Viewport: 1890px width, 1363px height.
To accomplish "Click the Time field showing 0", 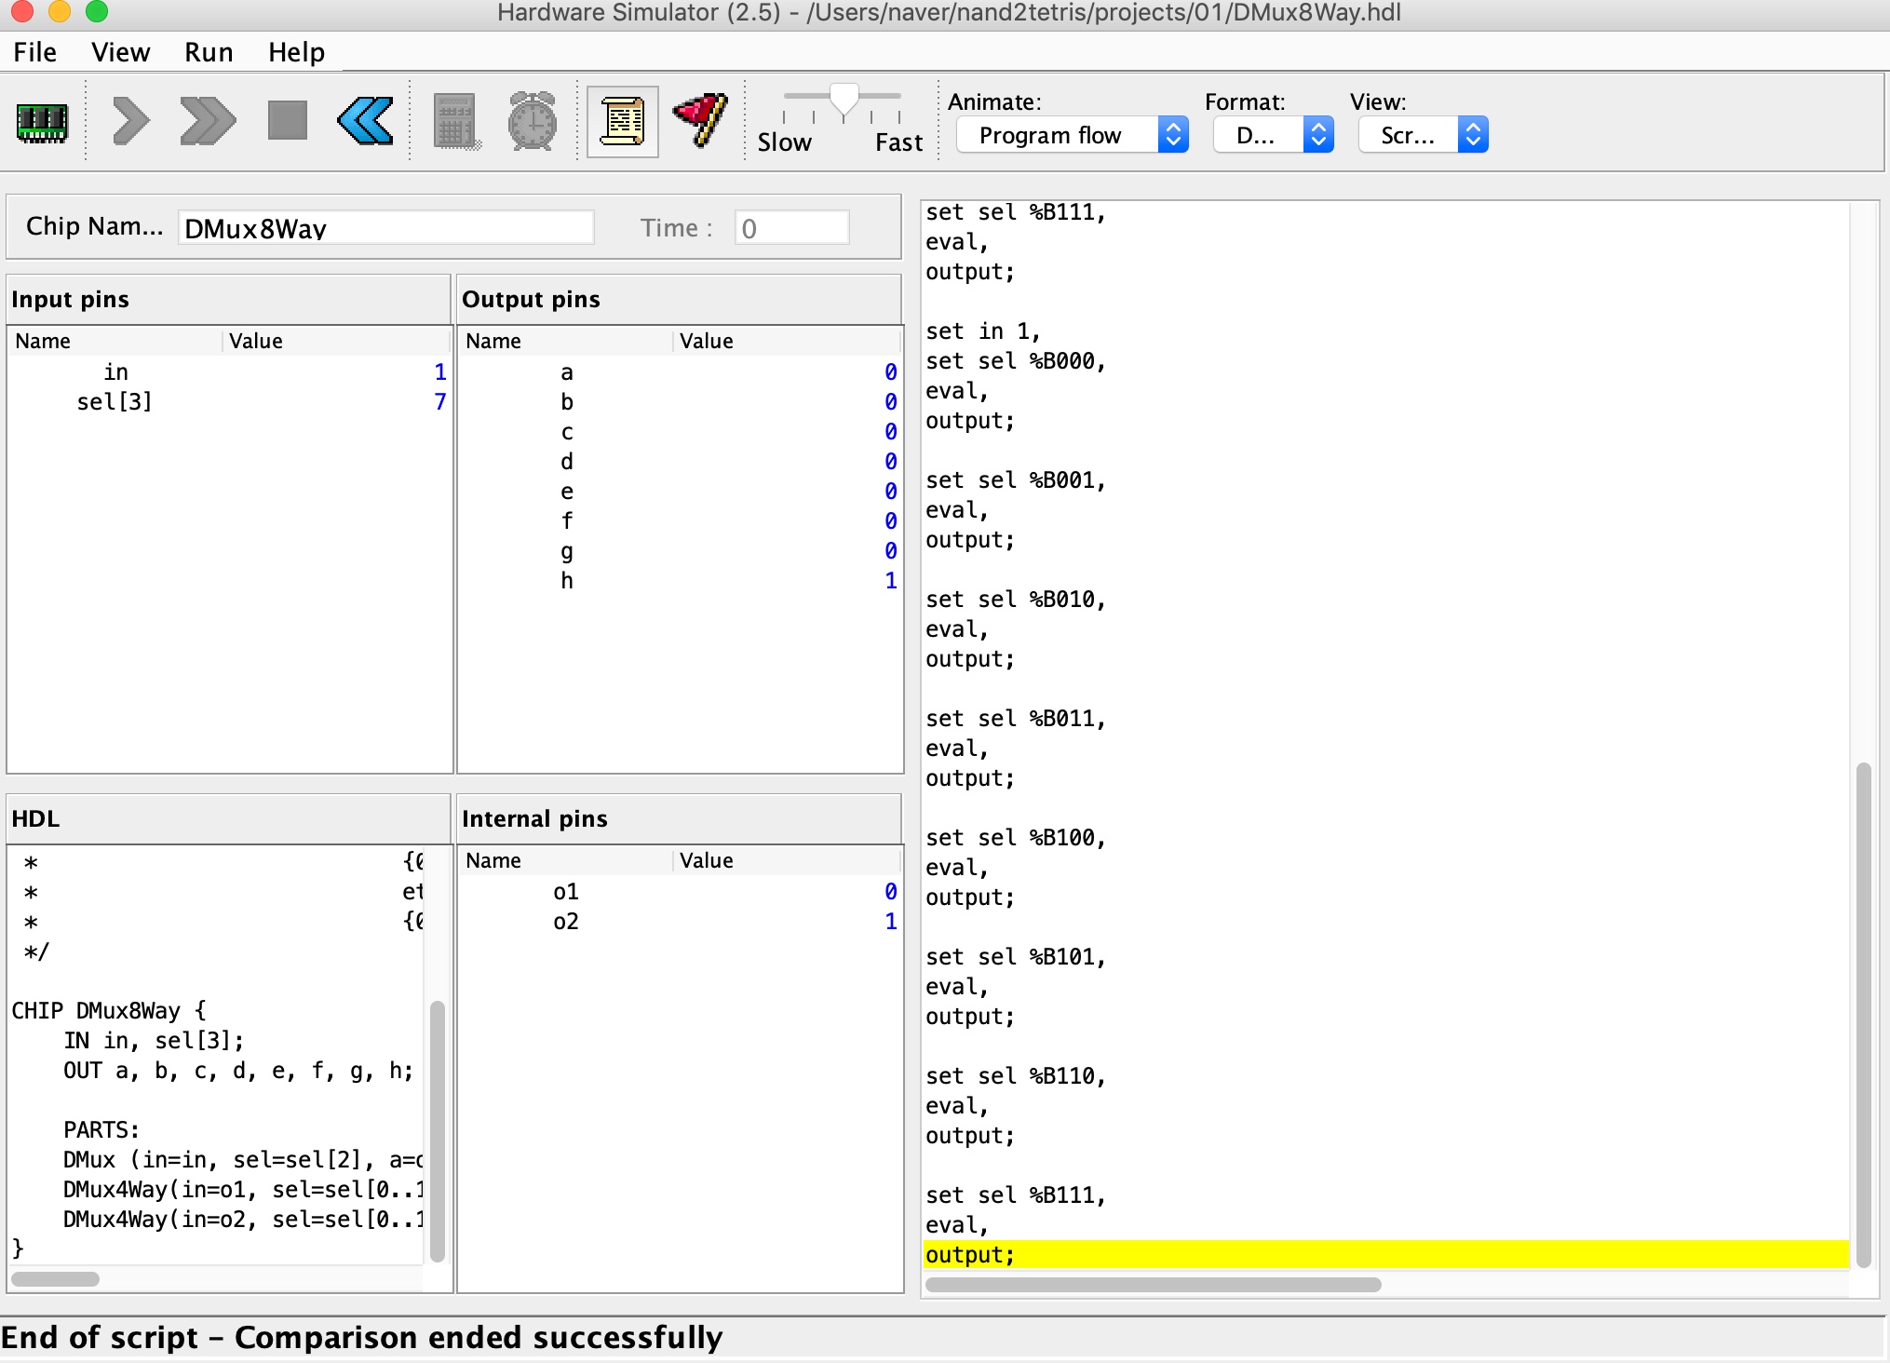I will [791, 227].
